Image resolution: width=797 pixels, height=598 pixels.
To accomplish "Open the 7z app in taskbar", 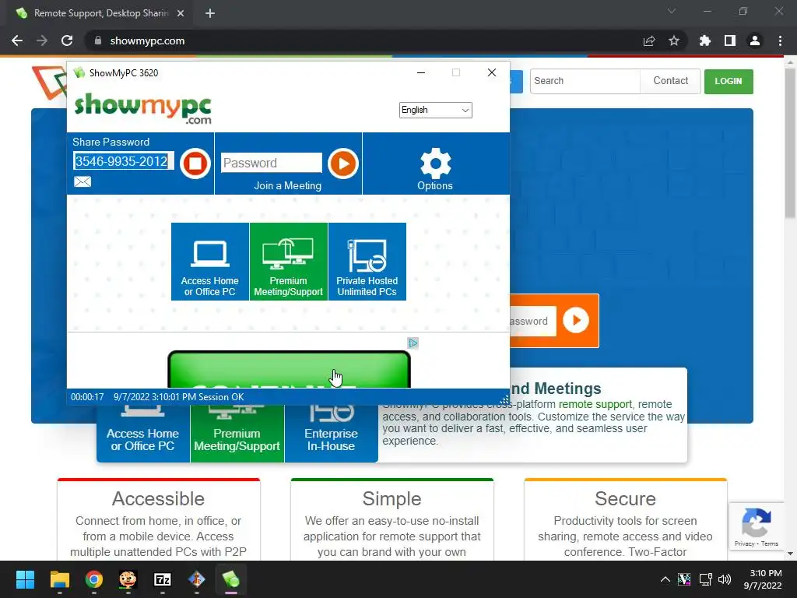I will pyautogui.click(x=162, y=579).
